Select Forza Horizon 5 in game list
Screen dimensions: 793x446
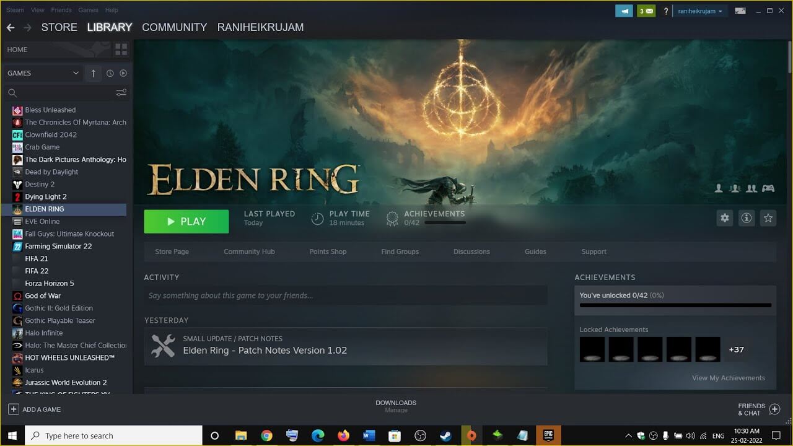click(68, 284)
